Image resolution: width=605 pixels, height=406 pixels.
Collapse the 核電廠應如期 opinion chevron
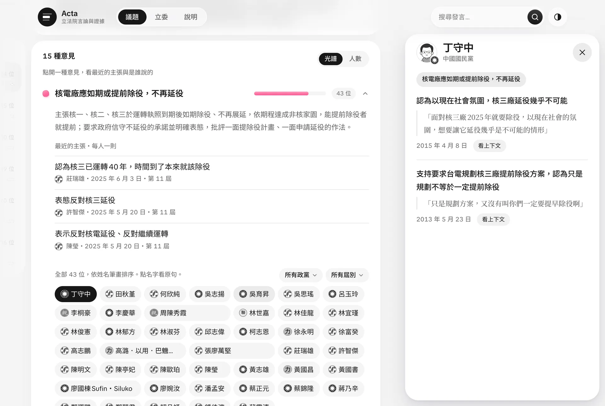(x=365, y=93)
